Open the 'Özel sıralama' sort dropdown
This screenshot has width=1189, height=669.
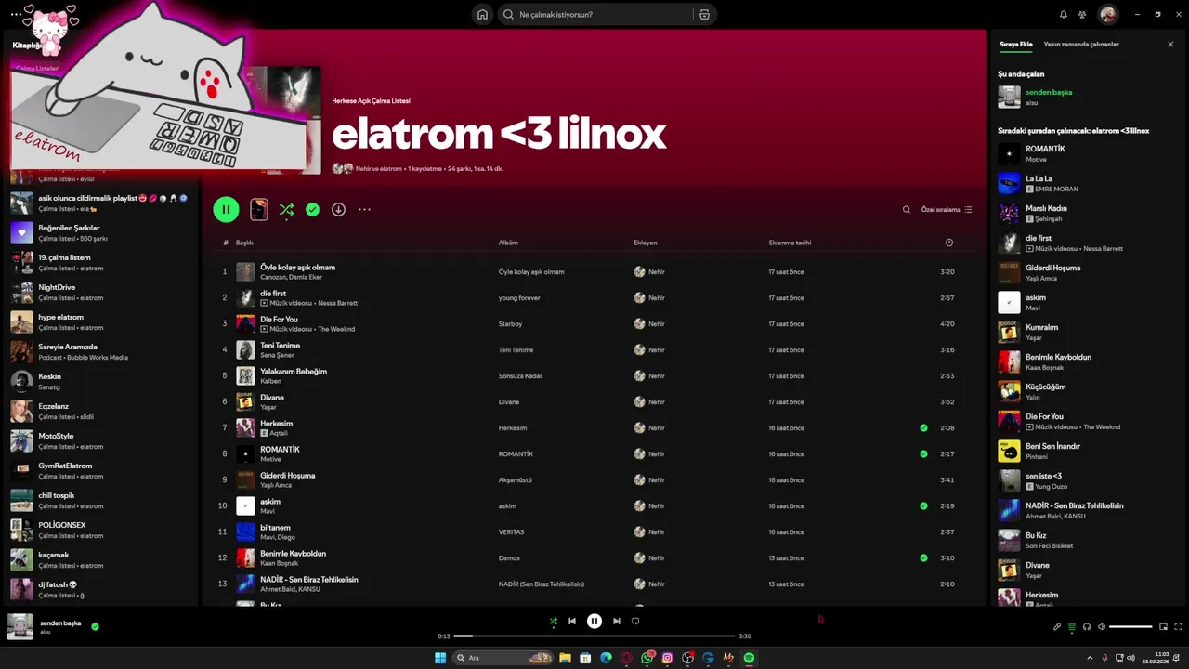pyautogui.click(x=947, y=209)
